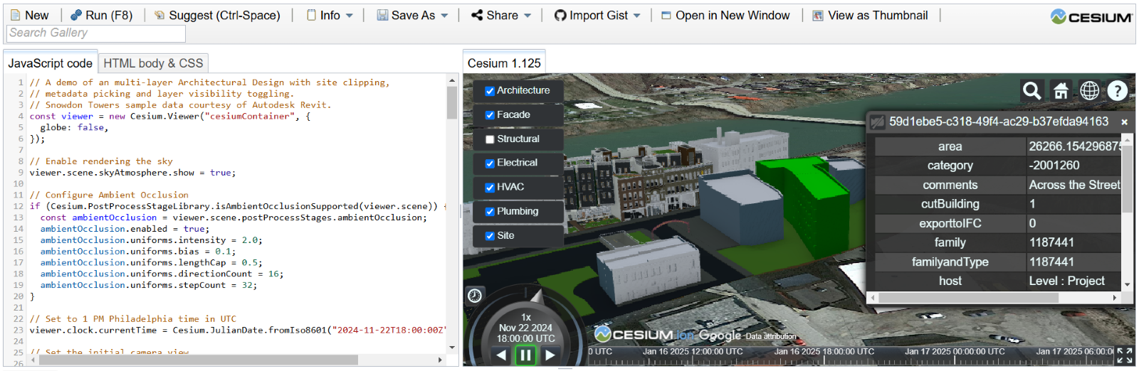Uncheck the Facade layer checkbox
The height and width of the screenshot is (371, 1139).
(490, 115)
